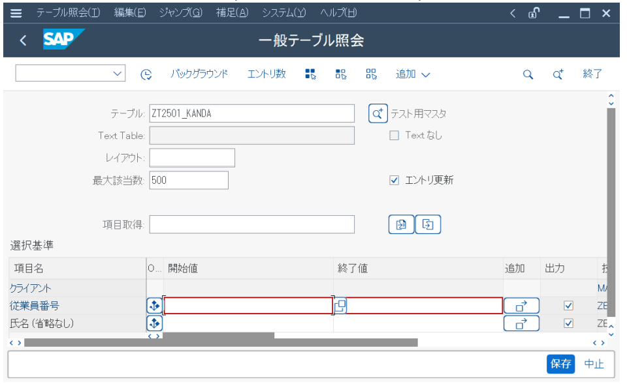Click scroll-up arrow at top right of form

pos(611,96)
